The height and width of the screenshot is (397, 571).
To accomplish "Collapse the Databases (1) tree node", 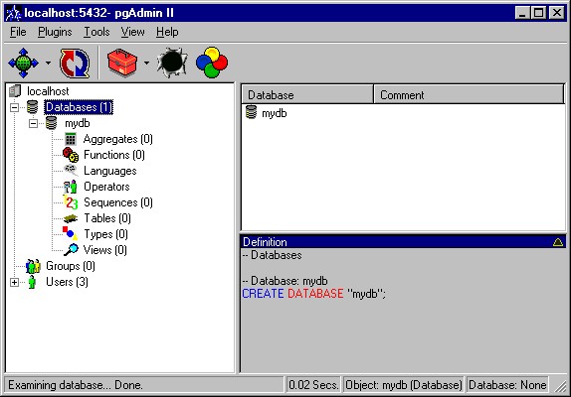I will (x=14, y=107).
